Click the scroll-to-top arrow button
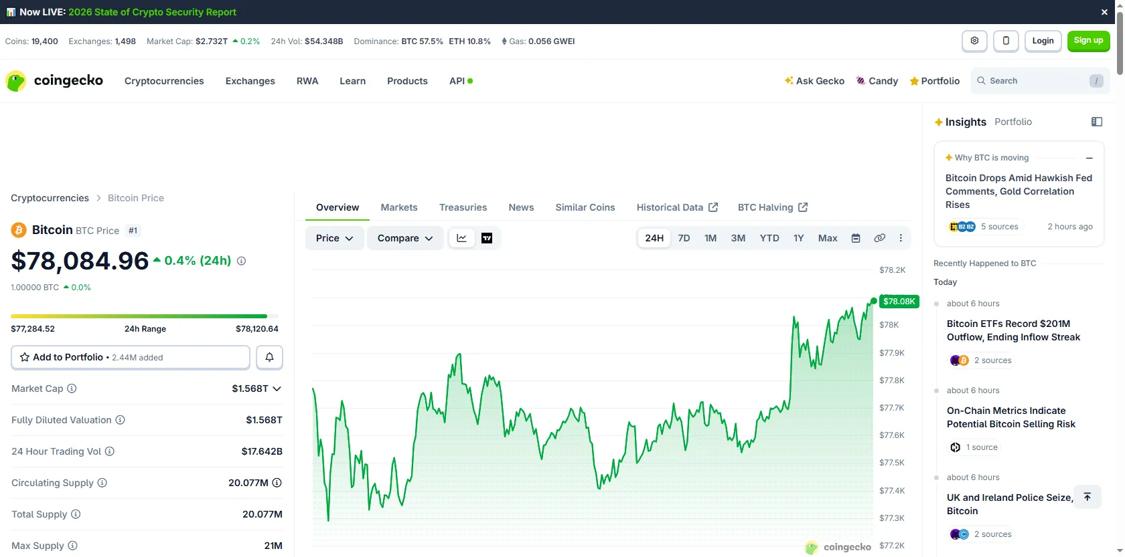Image resolution: width=1125 pixels, height=557 pixels. 1087,497
